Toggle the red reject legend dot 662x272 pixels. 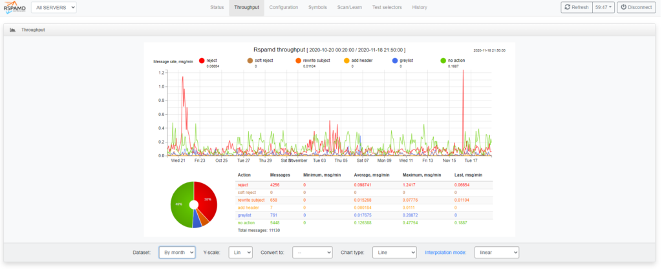tap(202, 61)
